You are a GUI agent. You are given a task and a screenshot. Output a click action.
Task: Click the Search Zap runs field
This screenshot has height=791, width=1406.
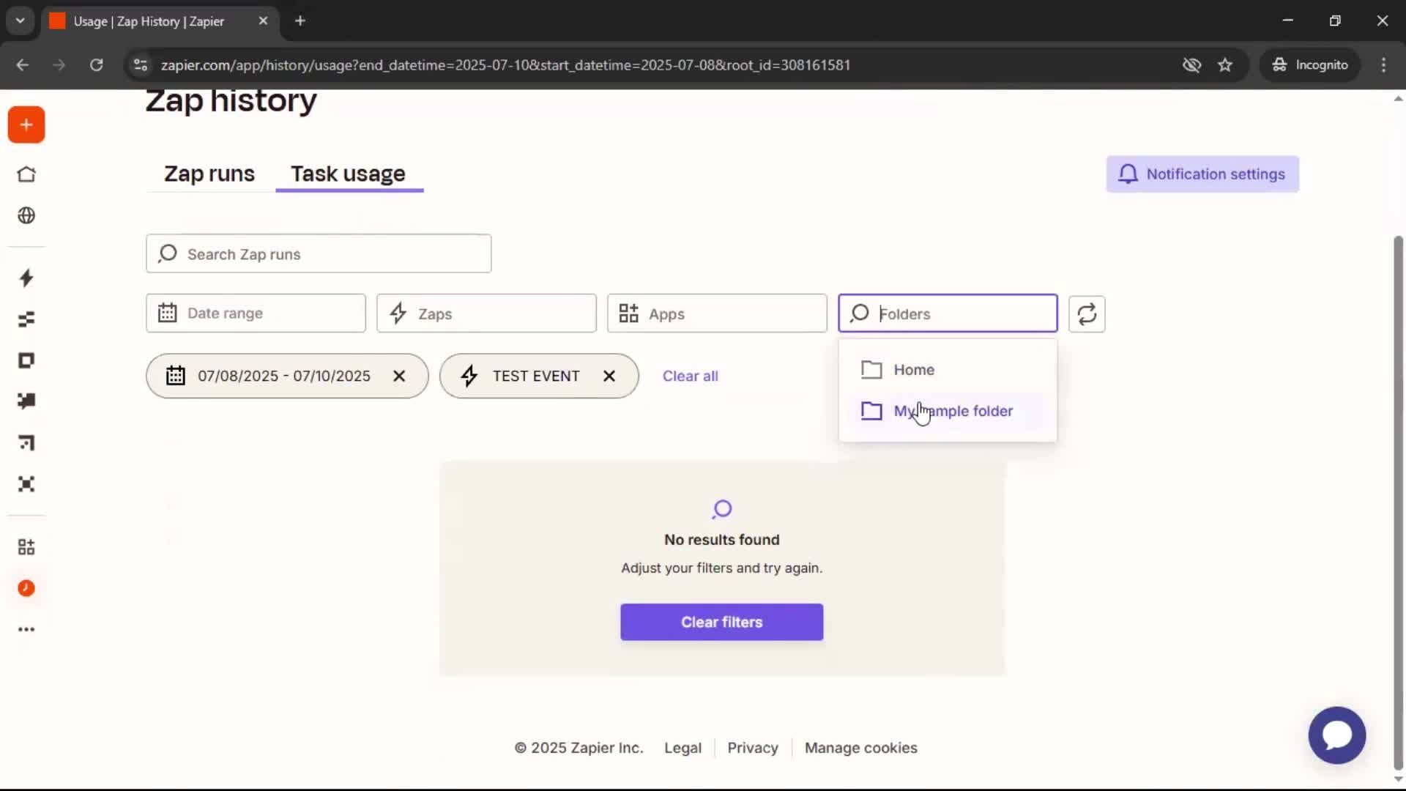click(x=319, y=253)
